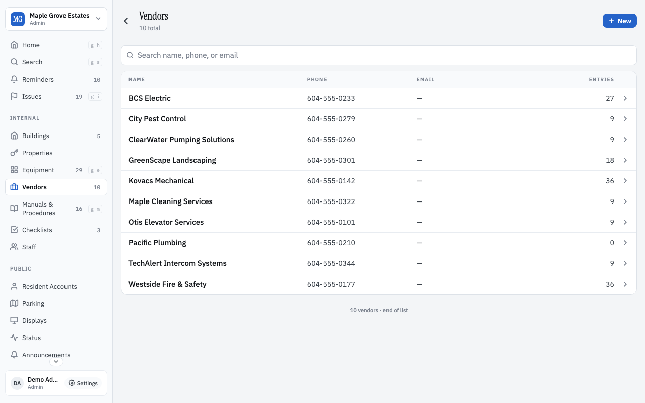Image resolution: width=645 pixels, height=403 pixels.
Task: Click the Parking map icon
Action: tap(14, 303)
